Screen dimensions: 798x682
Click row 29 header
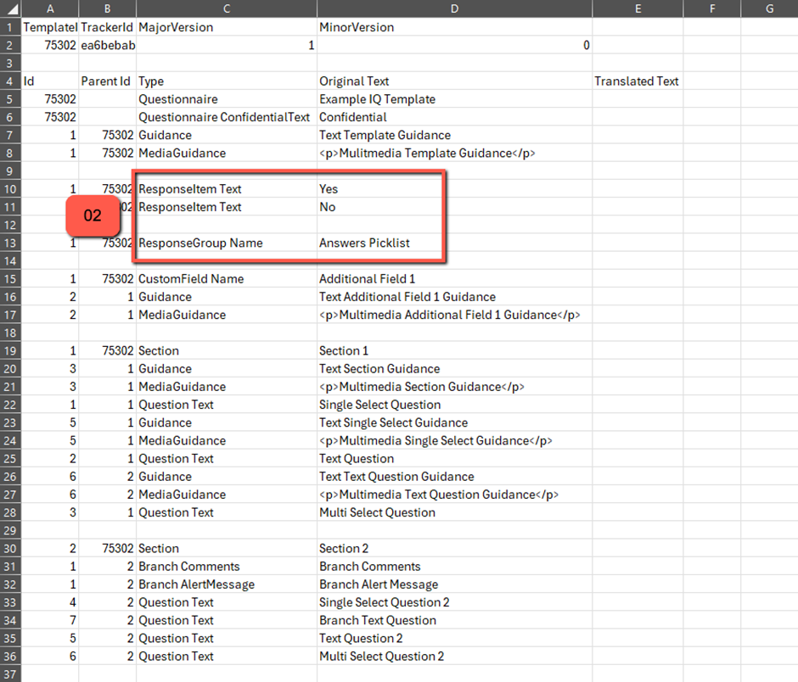click(x=10, y=530)
